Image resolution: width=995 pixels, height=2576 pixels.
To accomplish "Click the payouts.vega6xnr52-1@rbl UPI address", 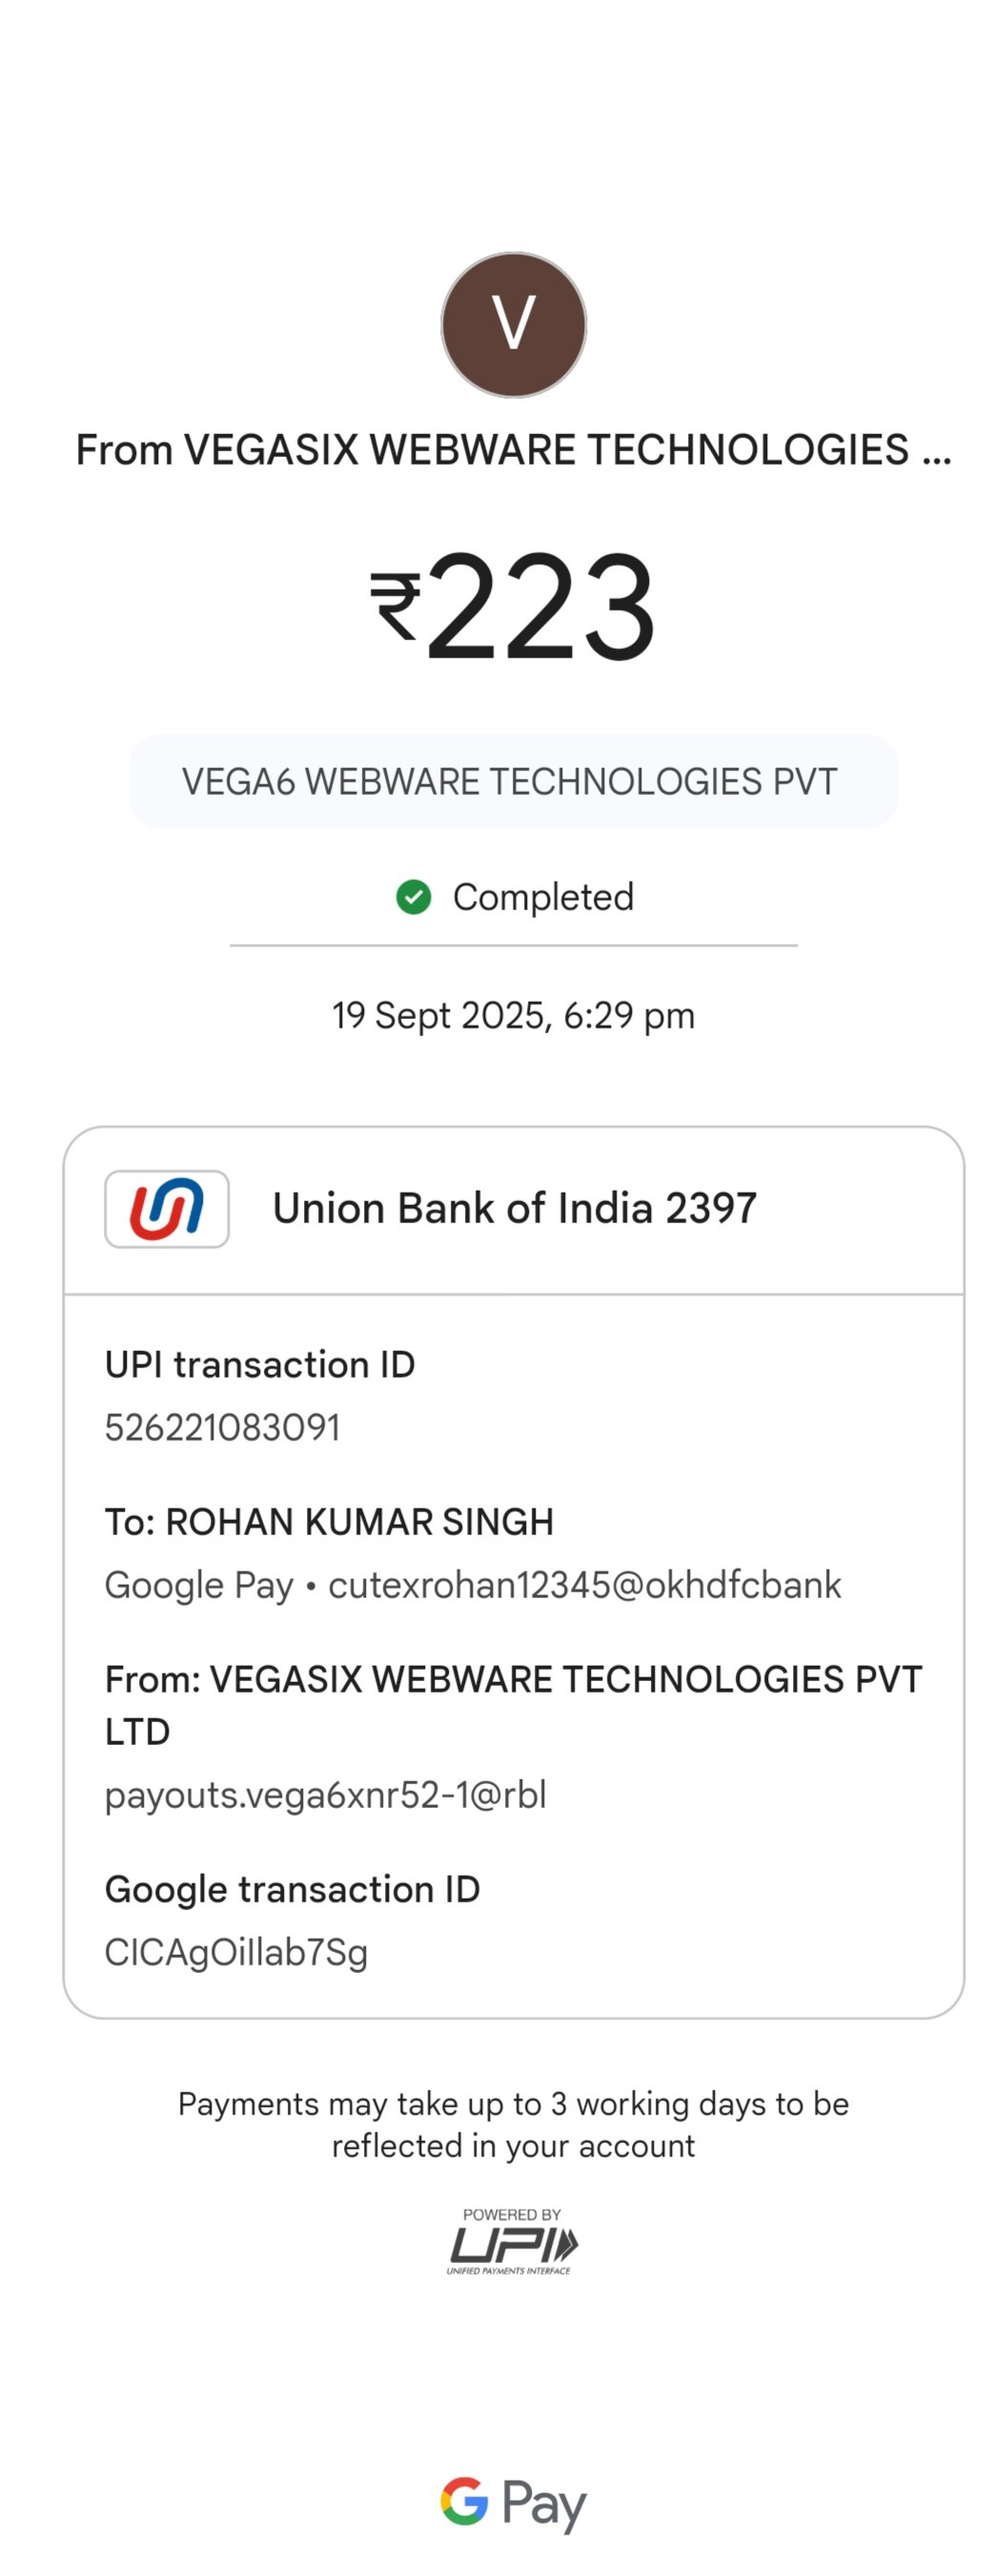I will pos(326,1795).
